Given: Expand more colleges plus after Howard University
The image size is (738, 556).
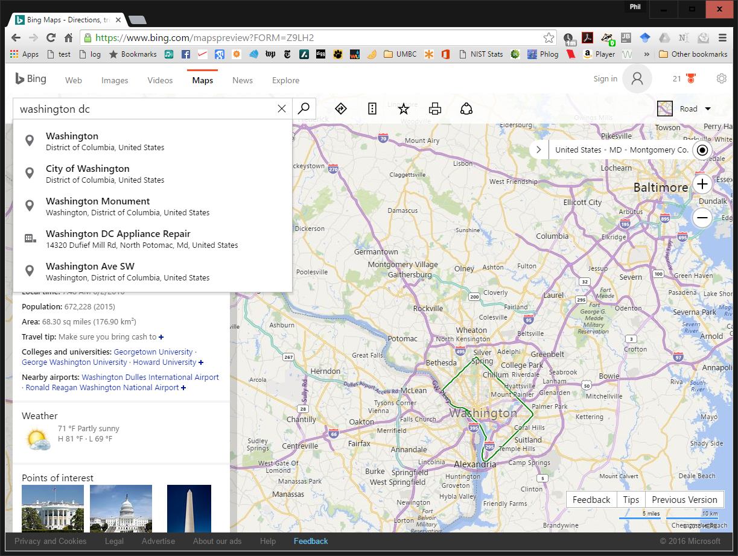Looking at the screenshot, I should tap(201, 362).
